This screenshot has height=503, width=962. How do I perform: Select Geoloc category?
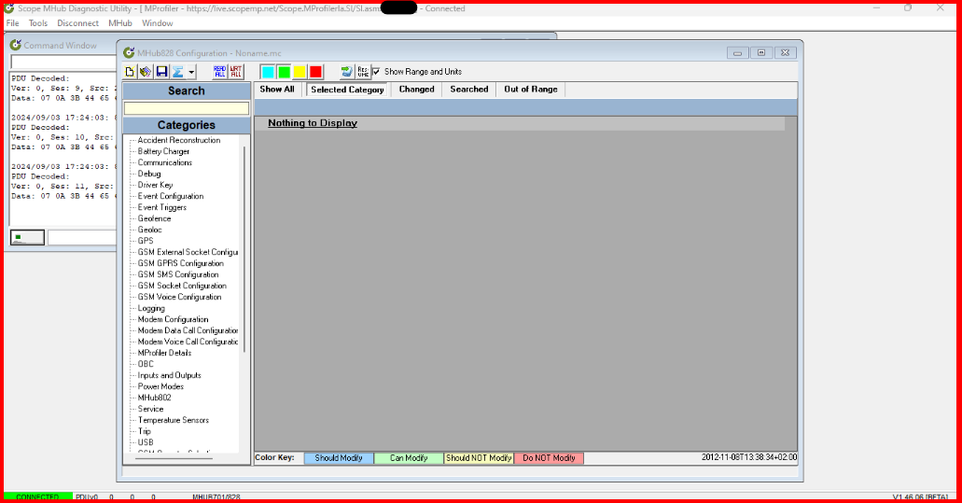click(149, 230)
